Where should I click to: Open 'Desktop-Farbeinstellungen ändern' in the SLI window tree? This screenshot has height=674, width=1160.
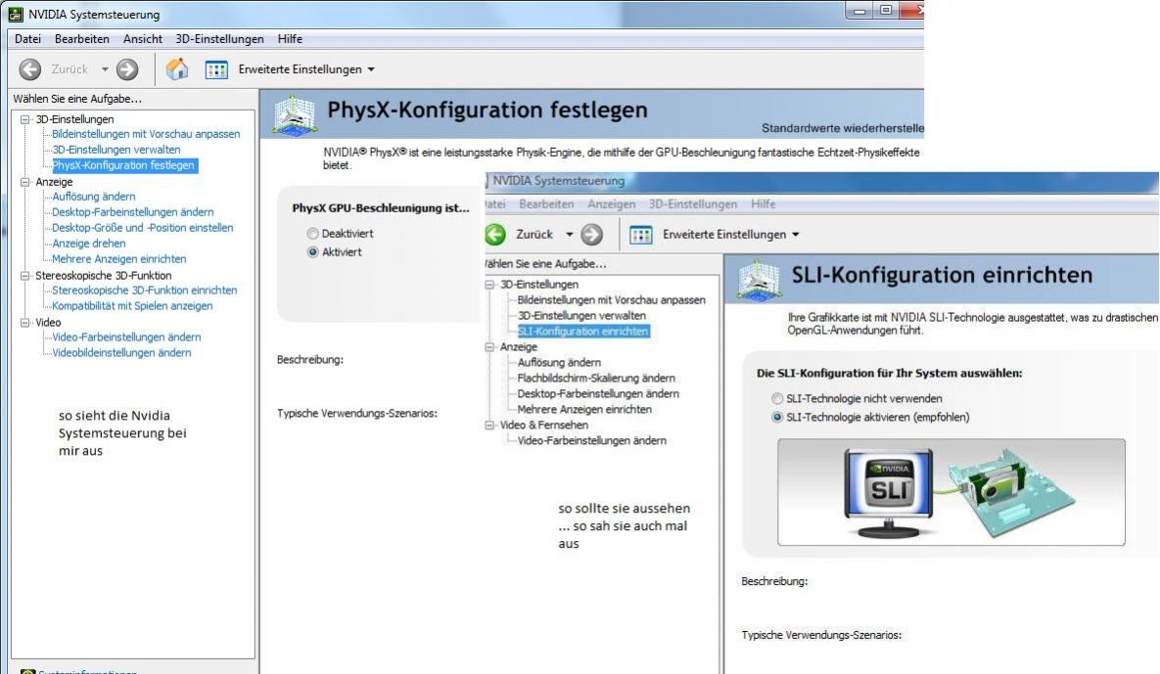(x=598, y=394)
